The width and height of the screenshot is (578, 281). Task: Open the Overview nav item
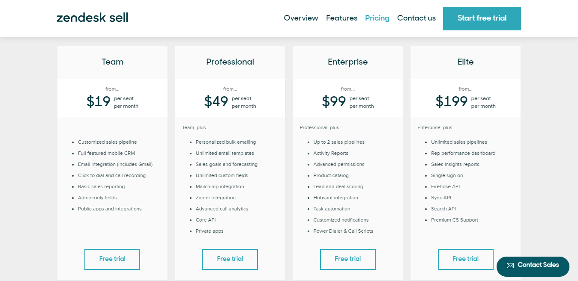coord(301,18)
